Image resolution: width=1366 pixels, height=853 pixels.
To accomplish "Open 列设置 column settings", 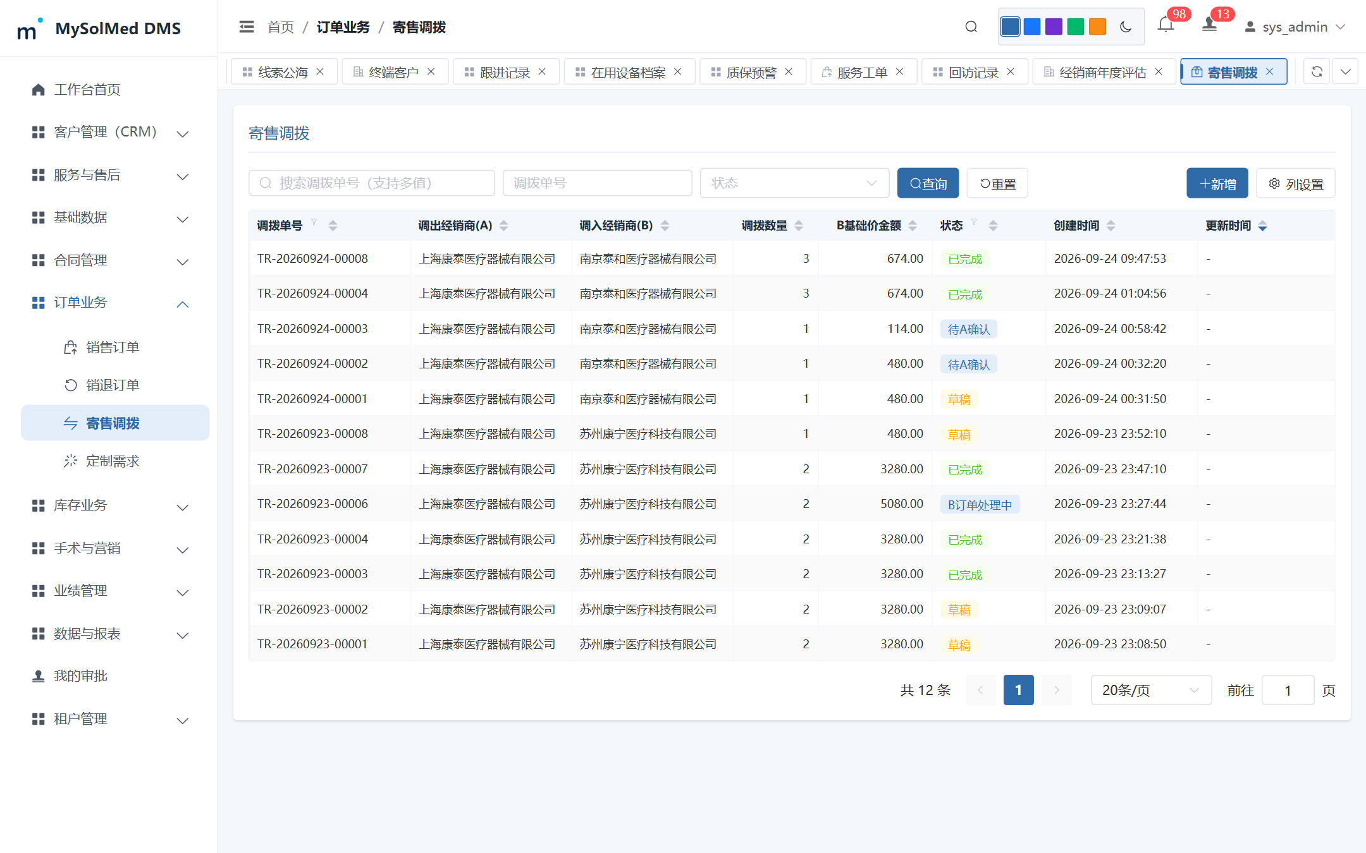I will click(1296, 183).
